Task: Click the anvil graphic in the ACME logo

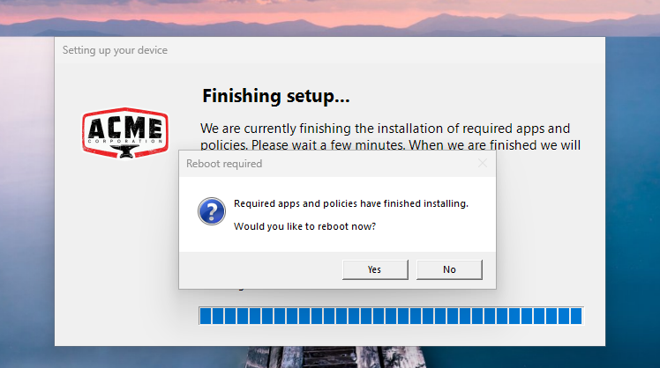Action: pyautogui.click(x=125, y=151)
